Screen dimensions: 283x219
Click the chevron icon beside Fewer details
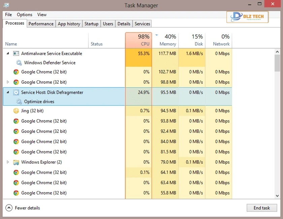click(x=9, y=208)
